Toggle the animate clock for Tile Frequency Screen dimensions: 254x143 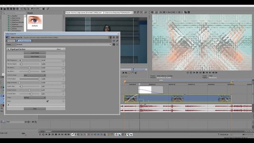point(63,60)
